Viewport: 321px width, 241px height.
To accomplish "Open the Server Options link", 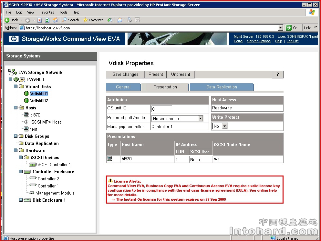I will pyautogui.click(x=259, y=41).
